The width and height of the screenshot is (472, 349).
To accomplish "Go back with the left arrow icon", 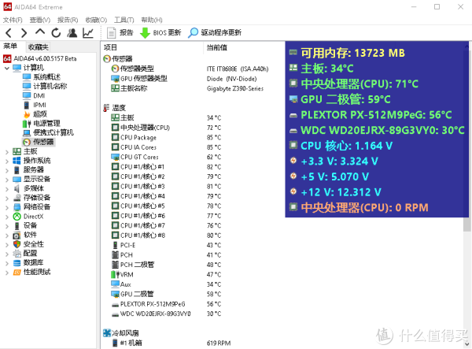I will 9,32.
